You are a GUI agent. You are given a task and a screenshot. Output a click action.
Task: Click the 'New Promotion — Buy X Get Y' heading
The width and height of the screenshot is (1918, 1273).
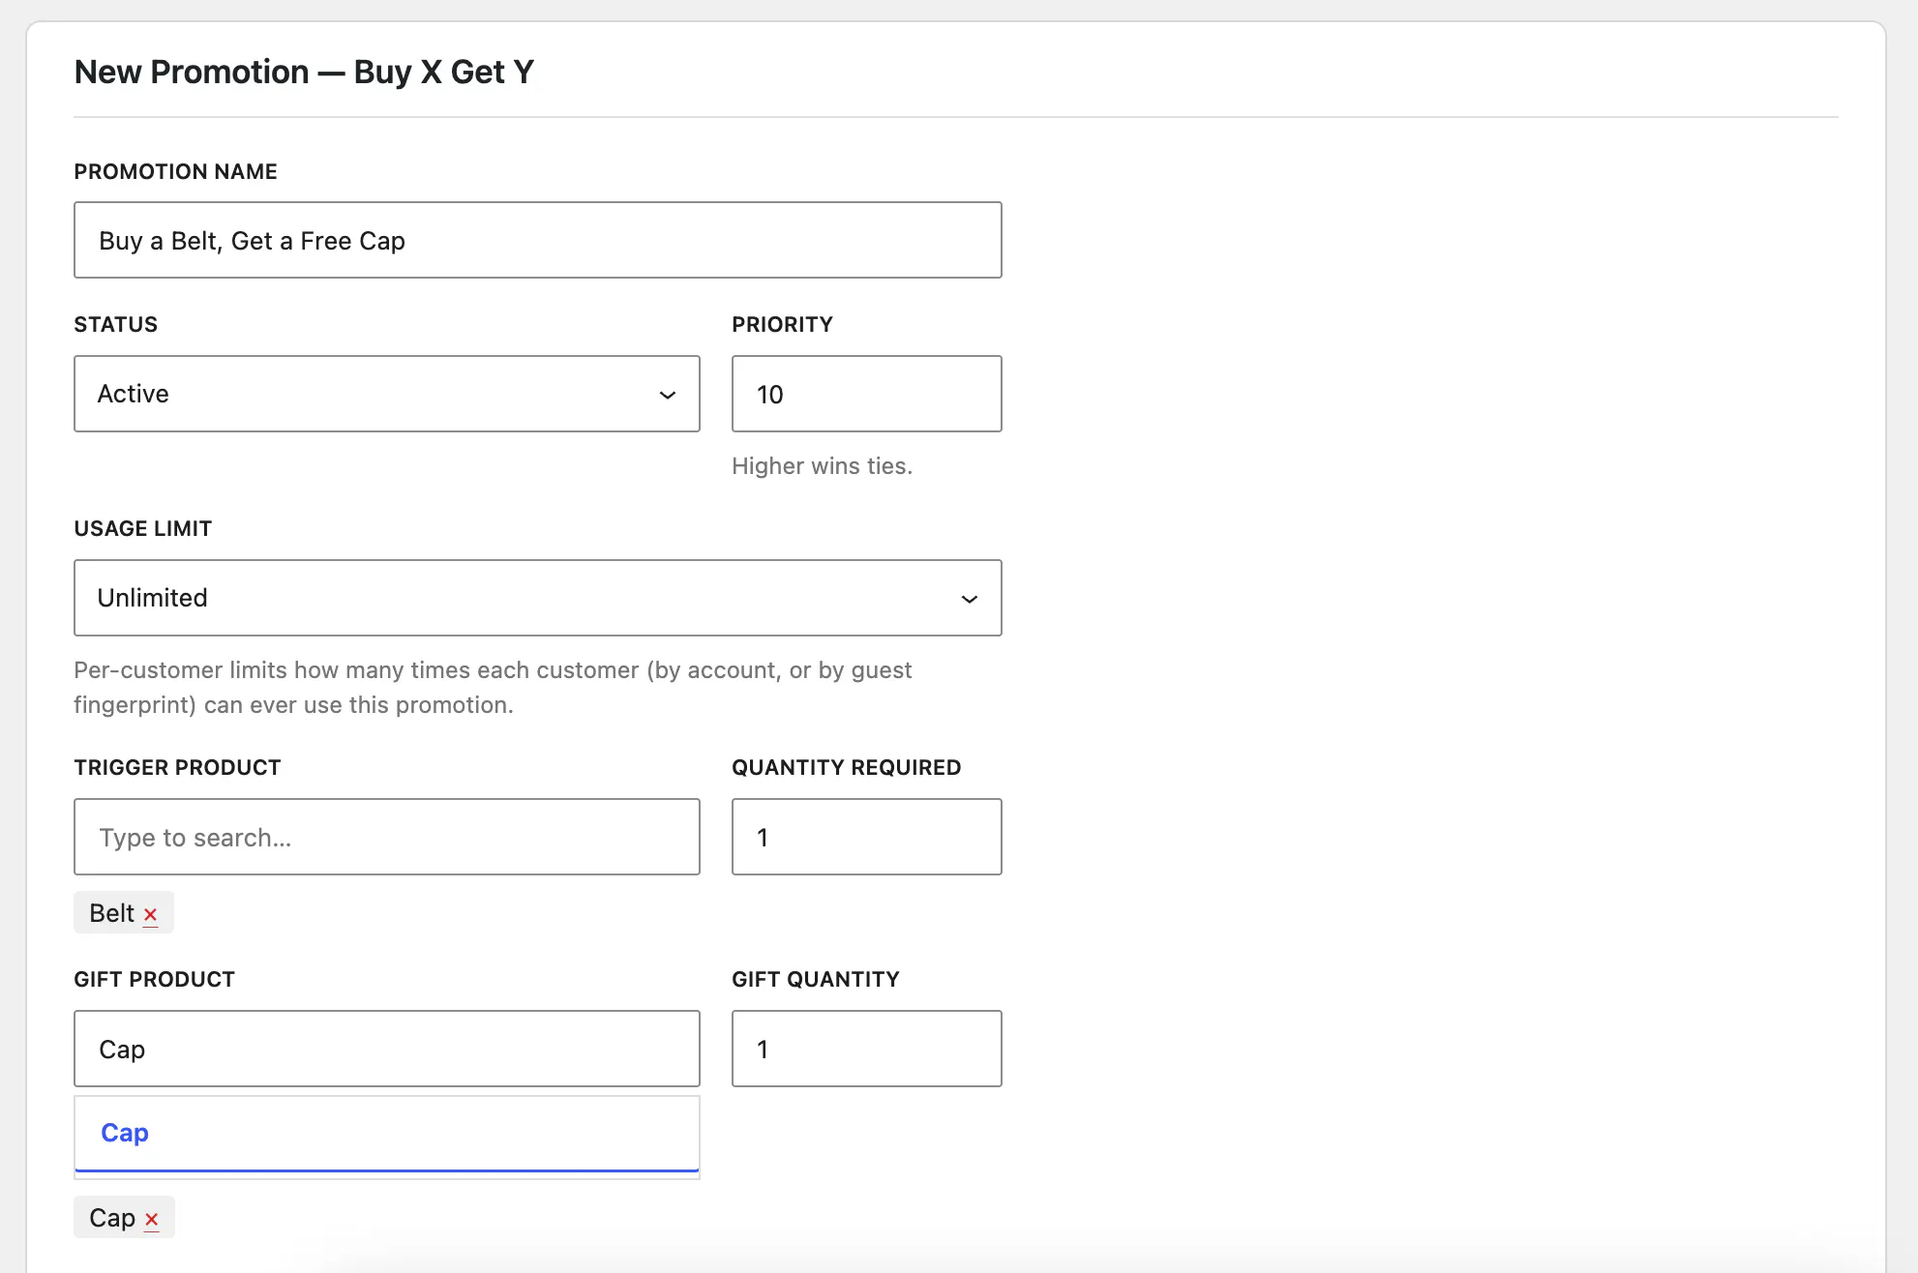[x=304, y=72]
